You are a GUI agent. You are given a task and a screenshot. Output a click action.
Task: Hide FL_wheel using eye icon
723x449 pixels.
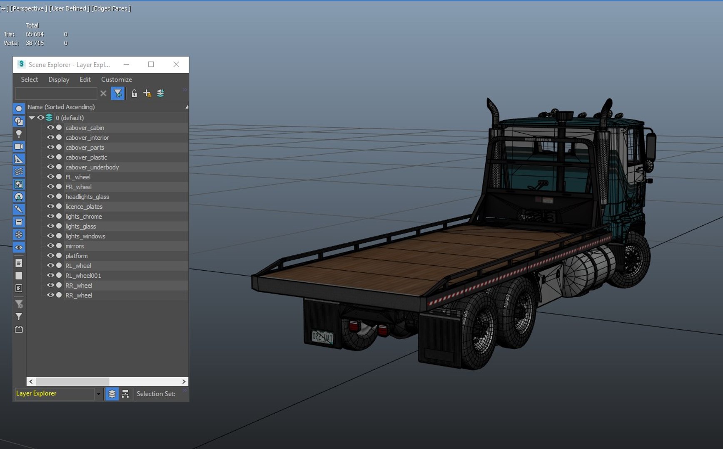(50, 177)
